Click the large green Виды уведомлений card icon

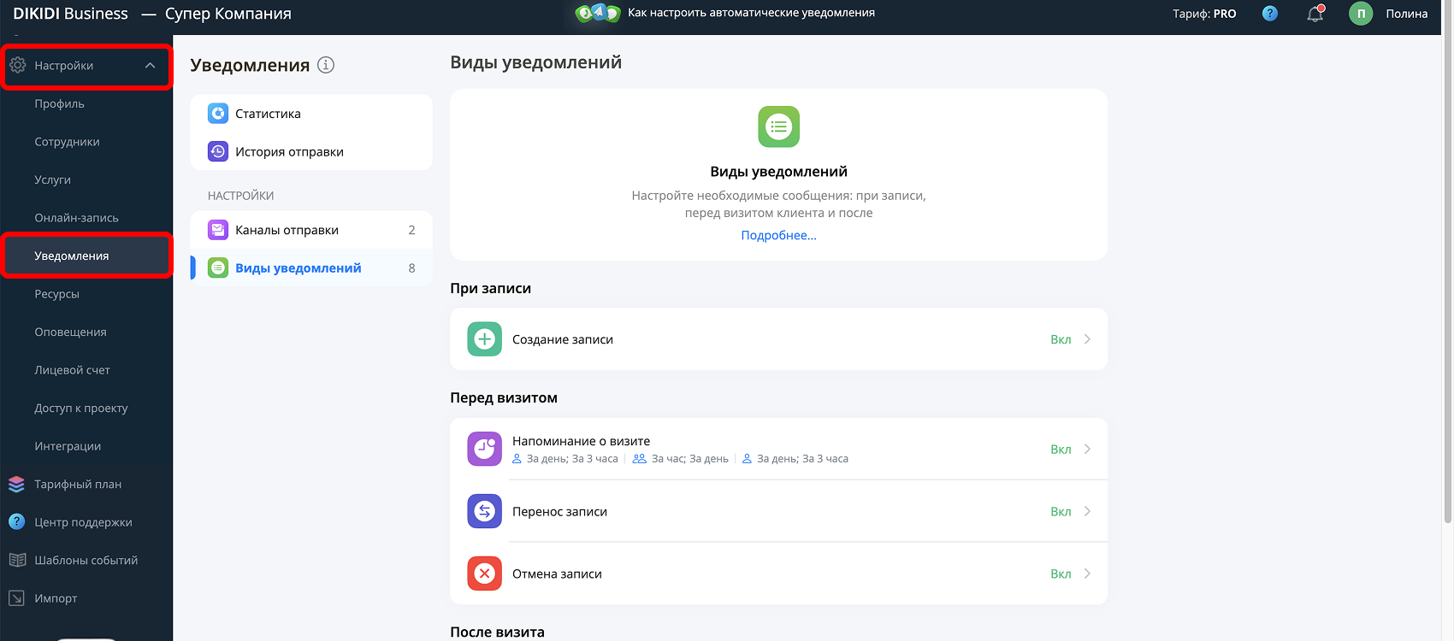[778, 127]
